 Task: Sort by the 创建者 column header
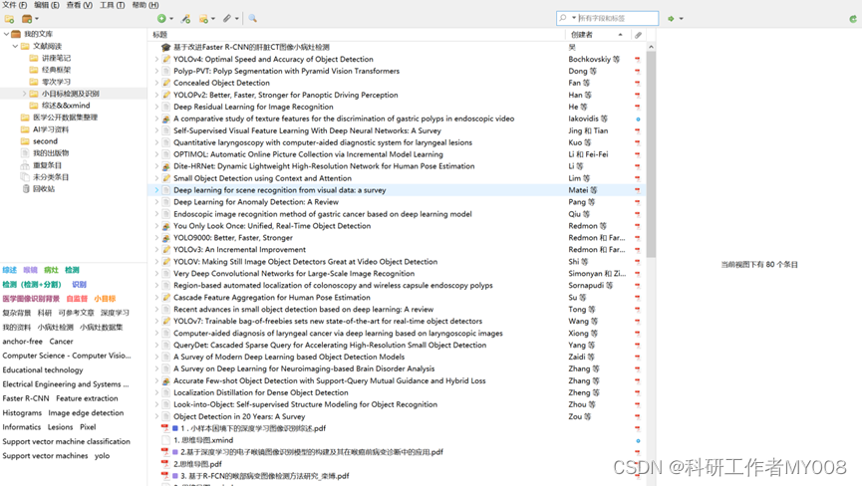598,35
